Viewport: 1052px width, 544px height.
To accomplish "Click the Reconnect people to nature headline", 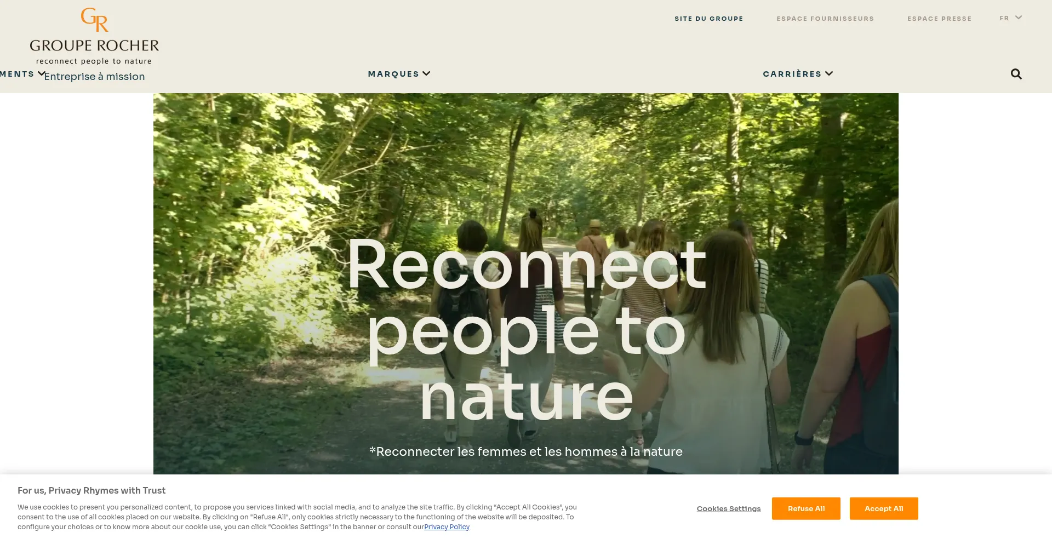I will coord(526,329).
